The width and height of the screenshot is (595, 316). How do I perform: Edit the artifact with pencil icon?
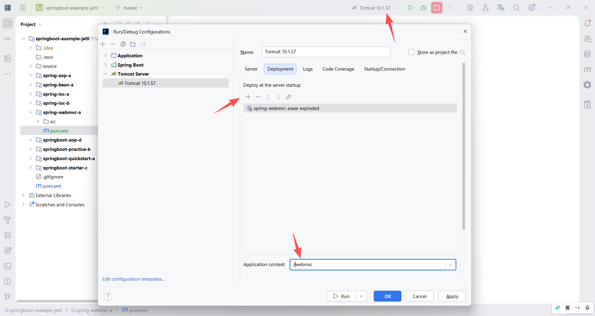(x=289, y=97)
